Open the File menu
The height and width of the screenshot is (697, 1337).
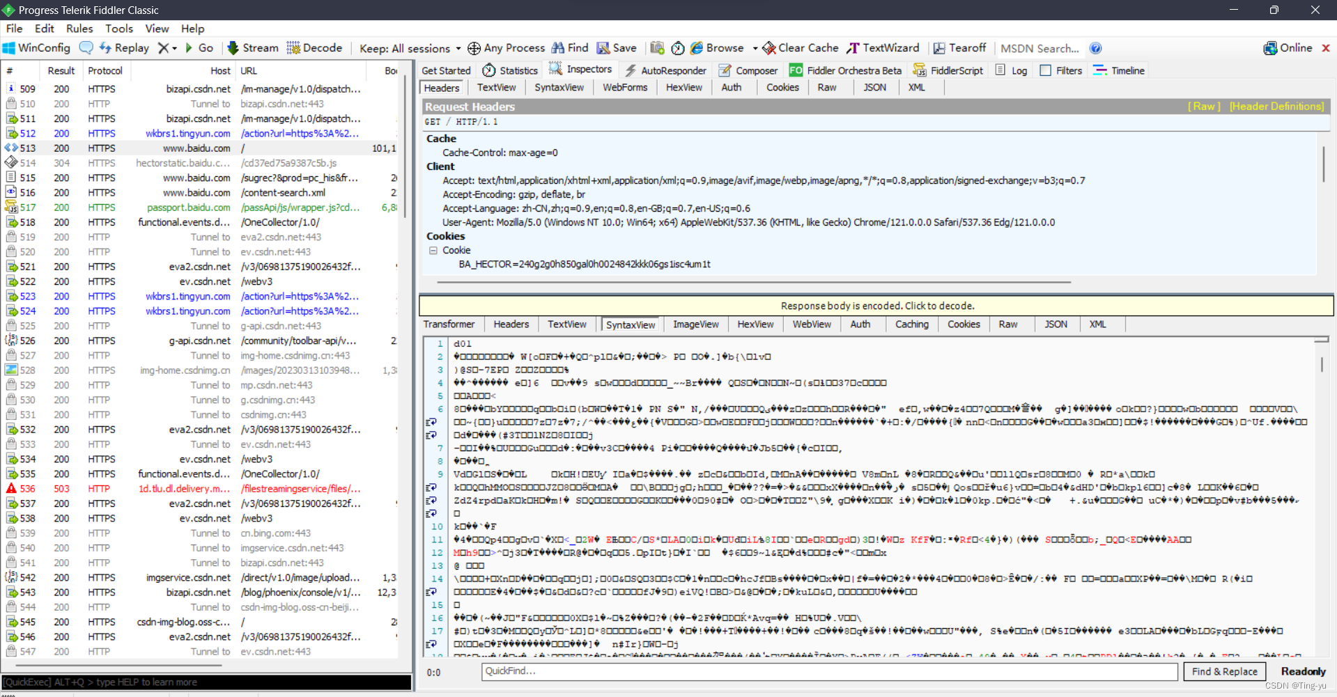pos(14,29)
